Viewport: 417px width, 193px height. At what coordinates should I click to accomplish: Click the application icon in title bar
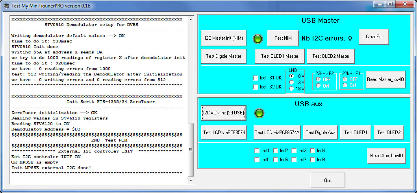click(6, 6)
